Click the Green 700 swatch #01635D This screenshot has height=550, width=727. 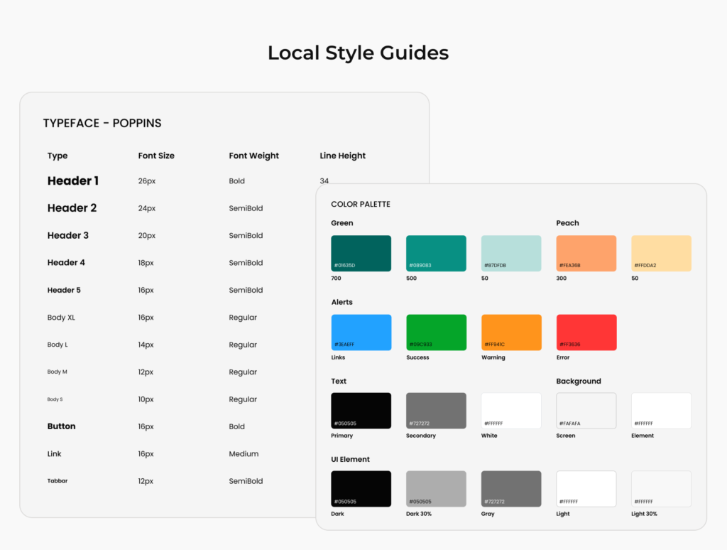click(x=361, y=253)
